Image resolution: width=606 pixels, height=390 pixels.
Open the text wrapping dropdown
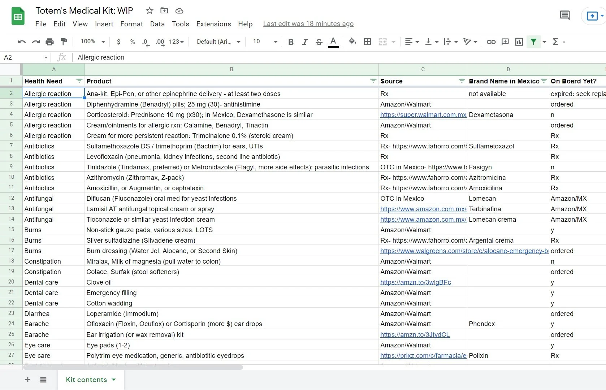pos(450,42)
